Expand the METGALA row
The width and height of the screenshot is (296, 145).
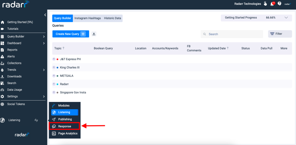pos(54,76)
